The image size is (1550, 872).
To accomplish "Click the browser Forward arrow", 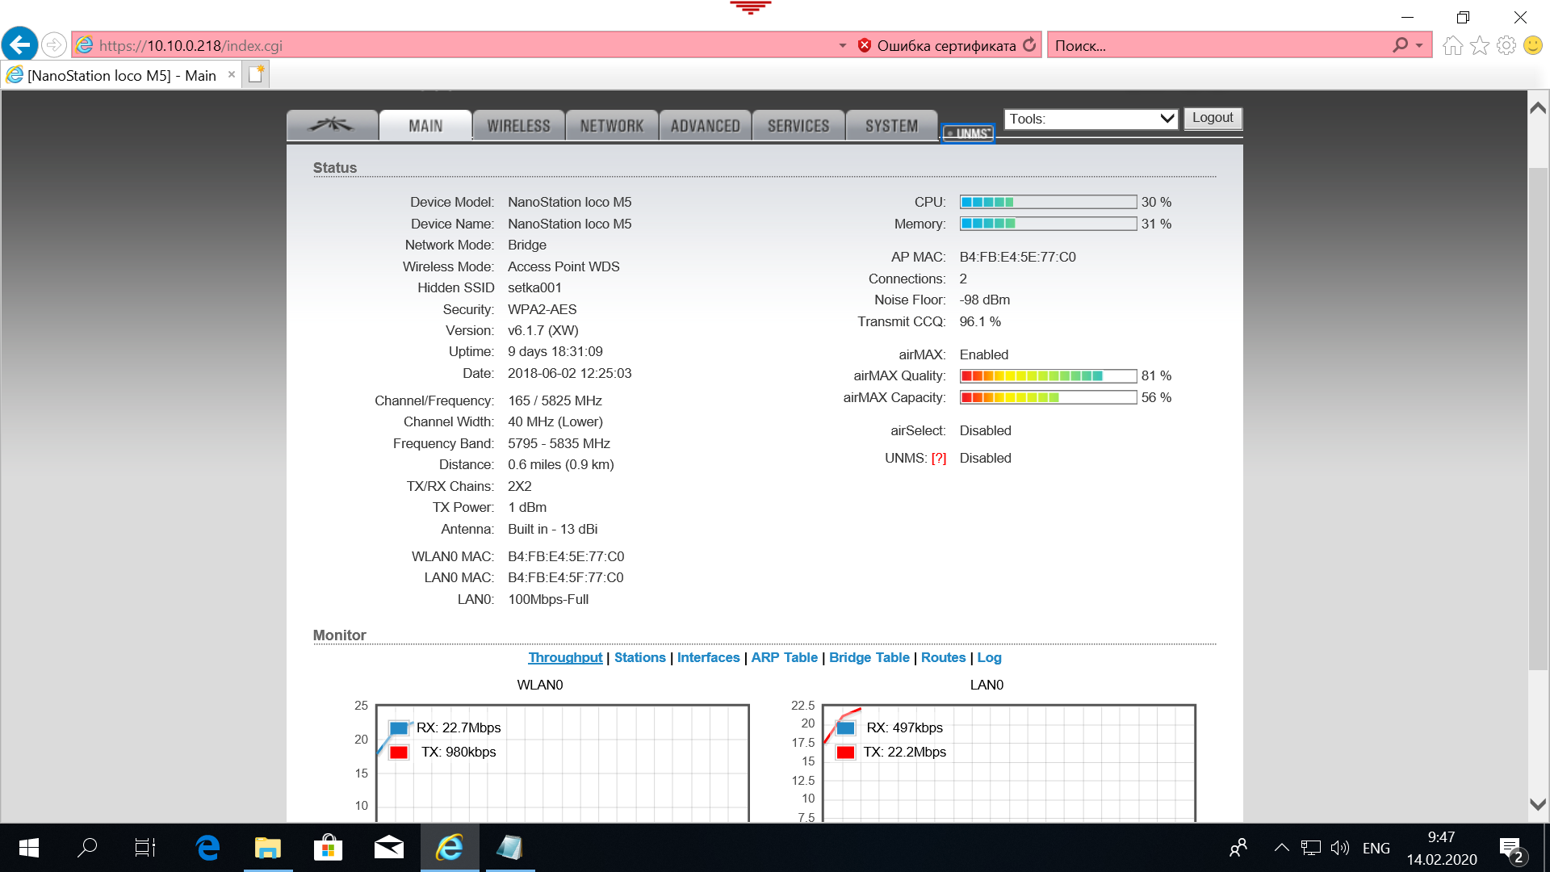I will coord(53,44).
